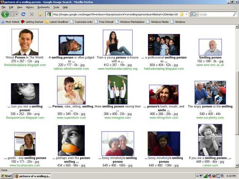
Task: Visit www.inmagine.com link
Action: (118, 118)
